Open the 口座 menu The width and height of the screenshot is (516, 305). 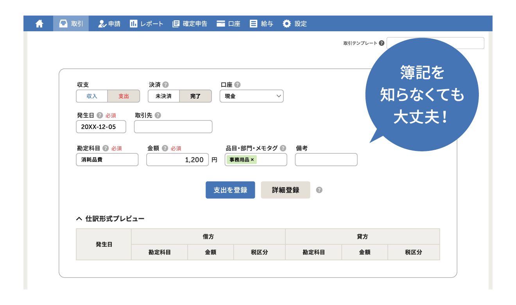click(x=228, y=24)
